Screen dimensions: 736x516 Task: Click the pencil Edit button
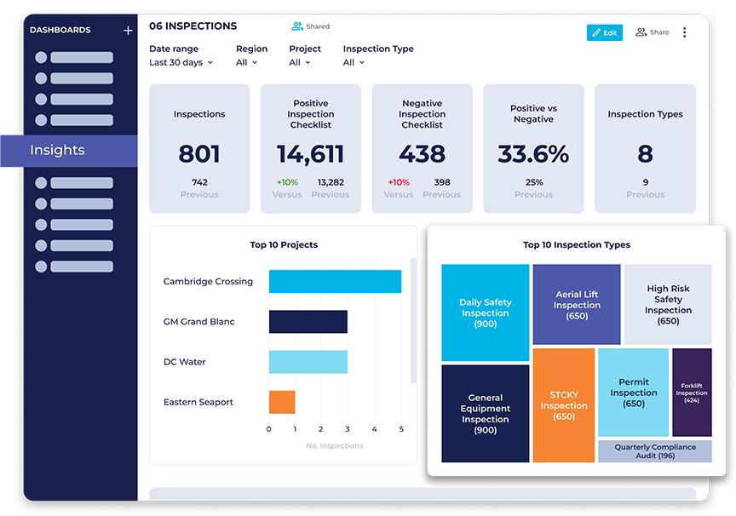point(605,32)
